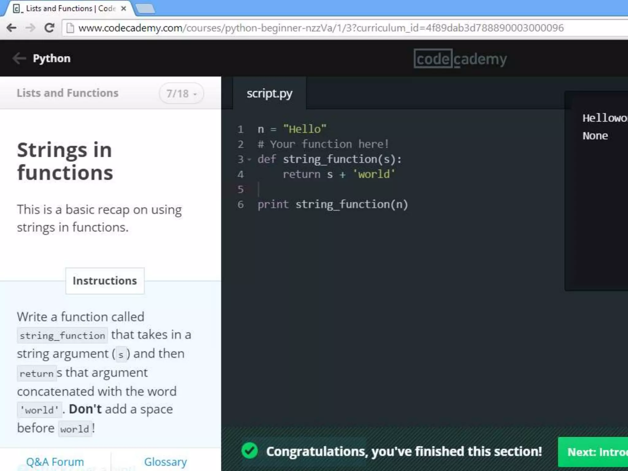The width and height of the screenshot is (628, 471).
Task: Click the return statement on line 4
Action: [x=339, y=174]
